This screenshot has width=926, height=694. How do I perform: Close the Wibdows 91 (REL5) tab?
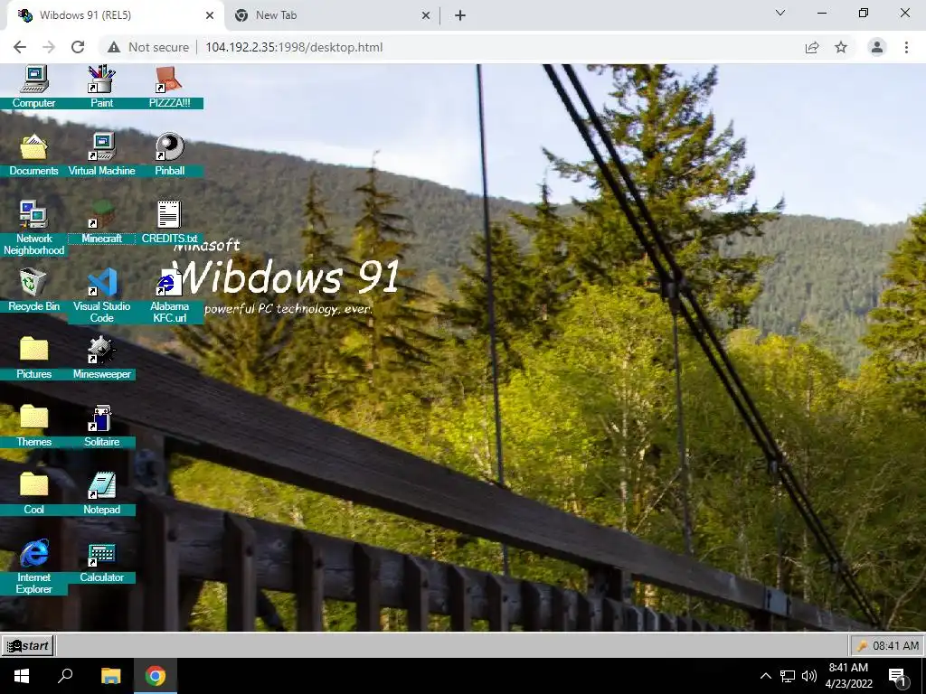click(x=210, y=16)
